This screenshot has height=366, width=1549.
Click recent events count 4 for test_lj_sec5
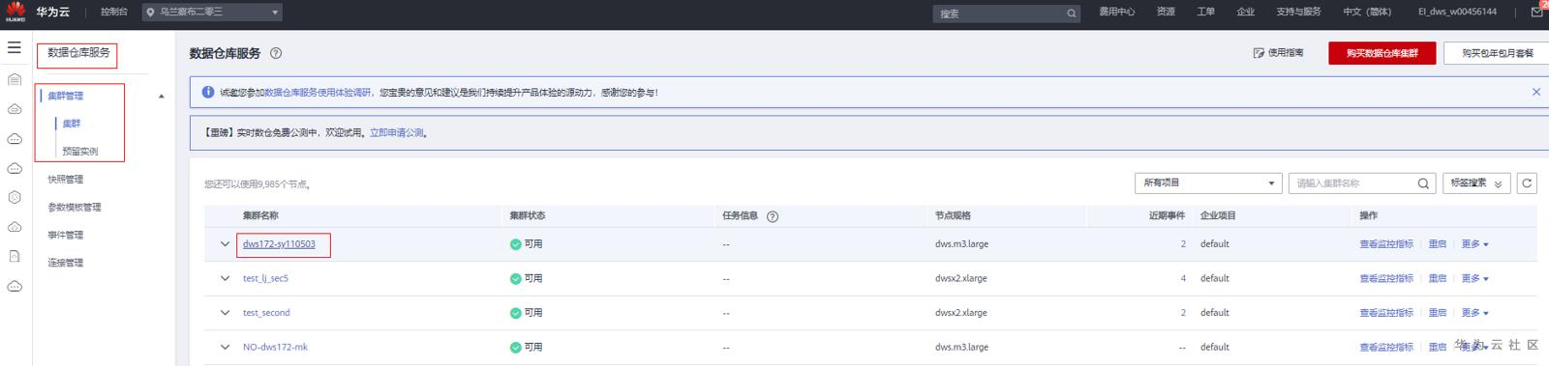coord(1183,278)
